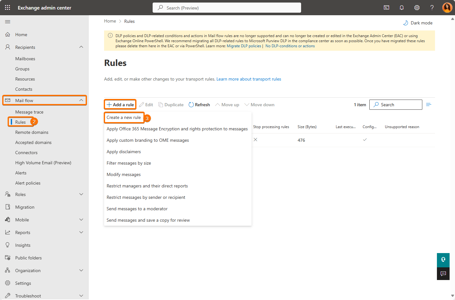Open the notifications bell

point(402,8)
